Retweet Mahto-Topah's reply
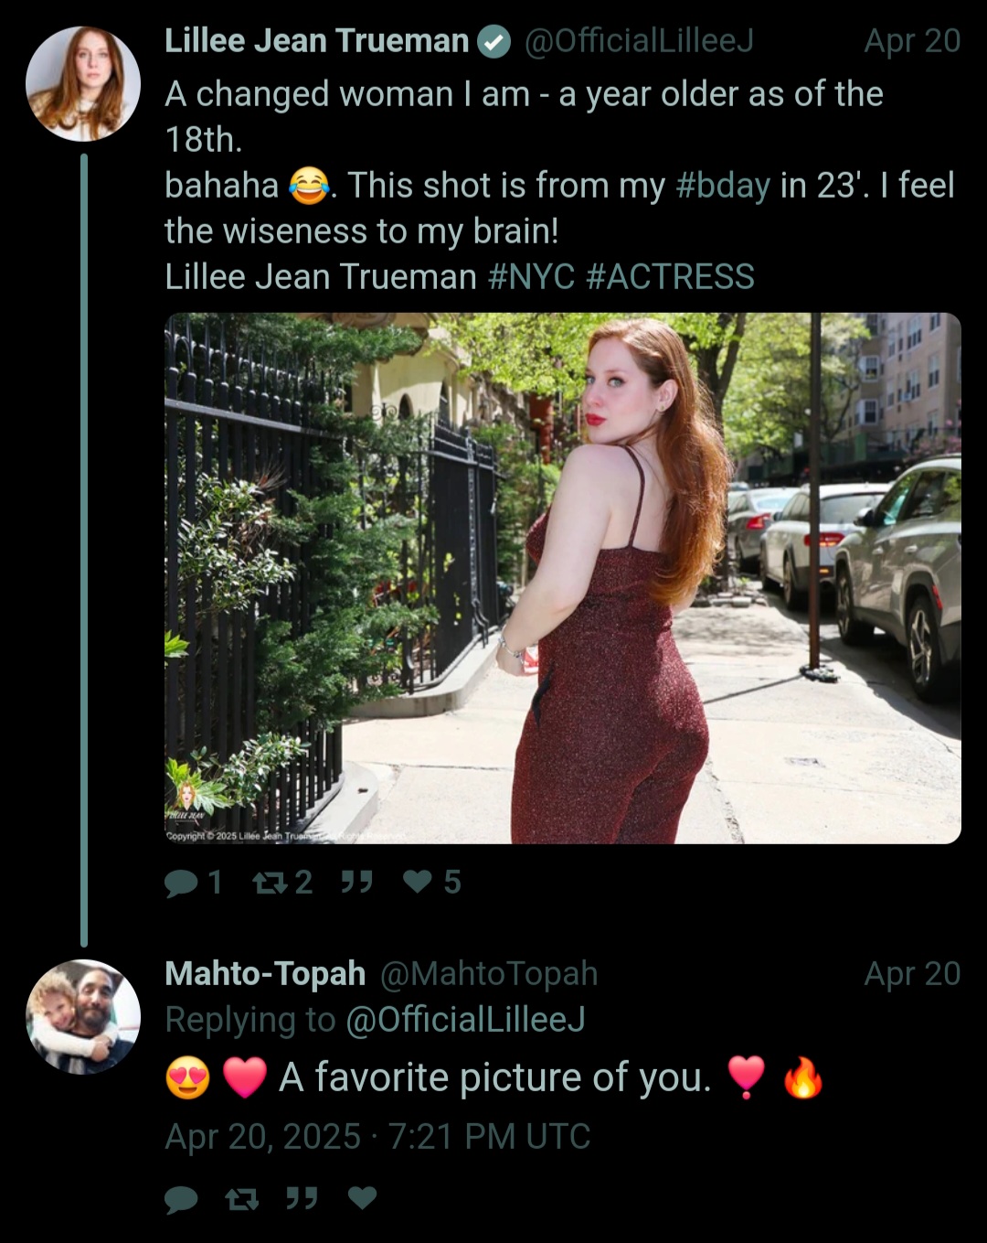The height and width of the screenshot is (1243, 987). (x=242, y=1198)
